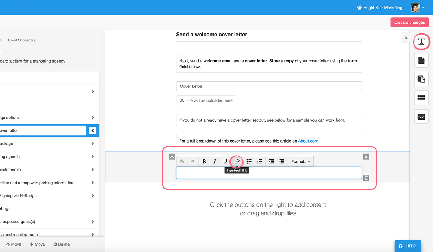Decrease indent in the text editor
Screen dimensions: 433x252
(271, 162)
